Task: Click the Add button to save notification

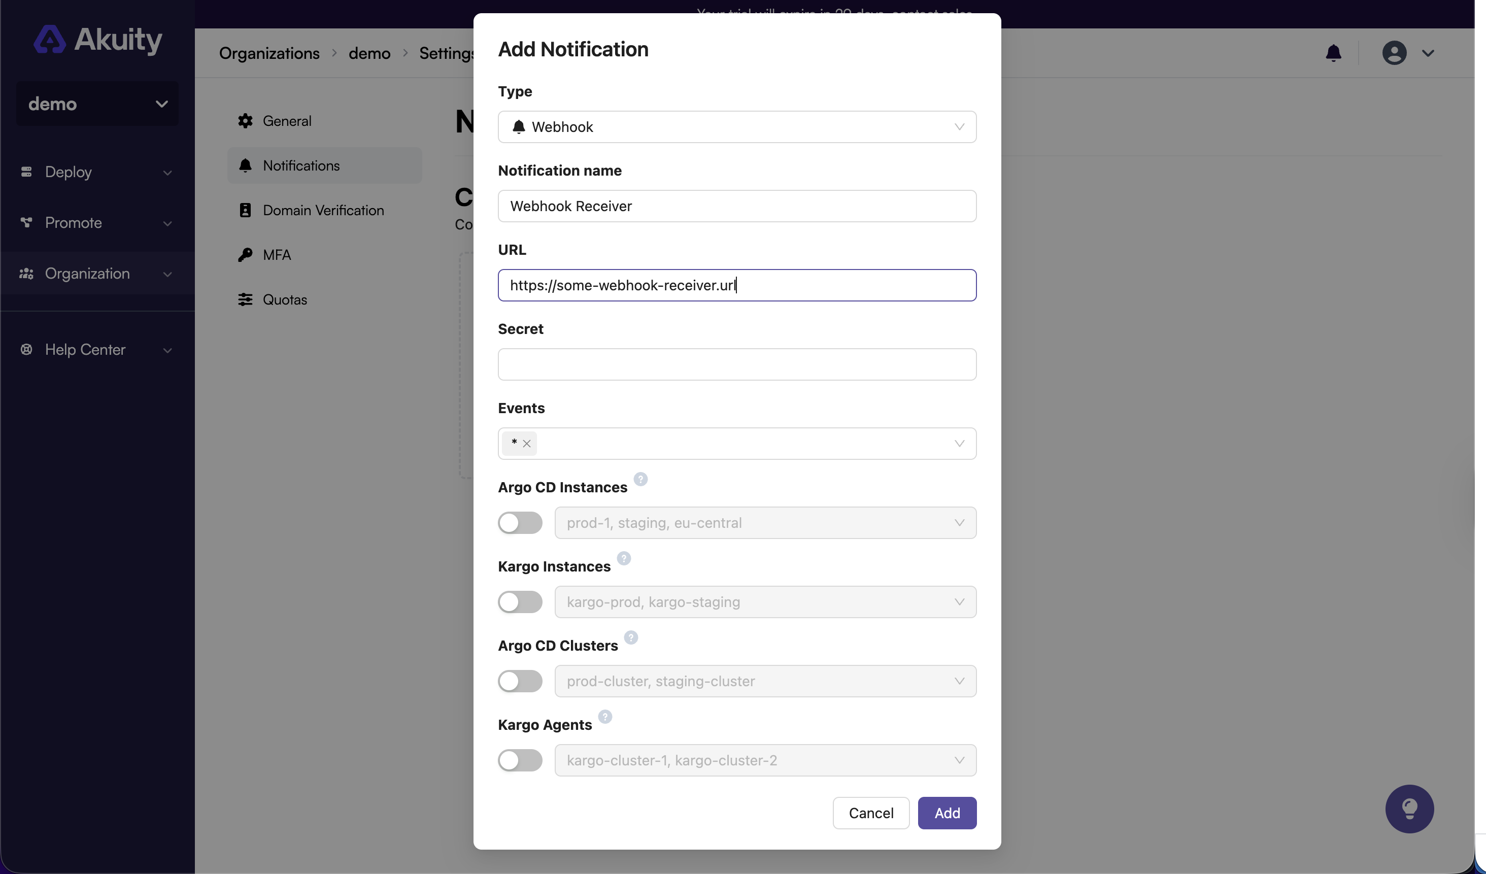Action: point(947,813)
